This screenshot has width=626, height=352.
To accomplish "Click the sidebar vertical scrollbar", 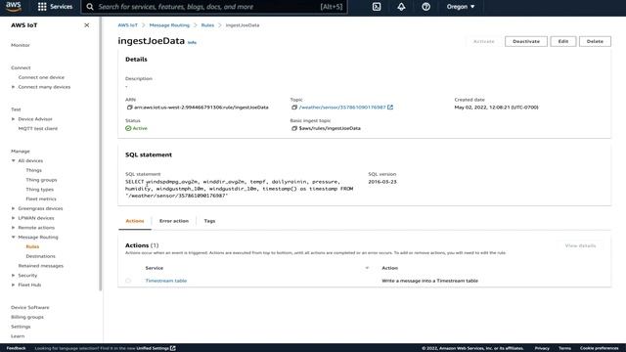I will tap(101, 154).
